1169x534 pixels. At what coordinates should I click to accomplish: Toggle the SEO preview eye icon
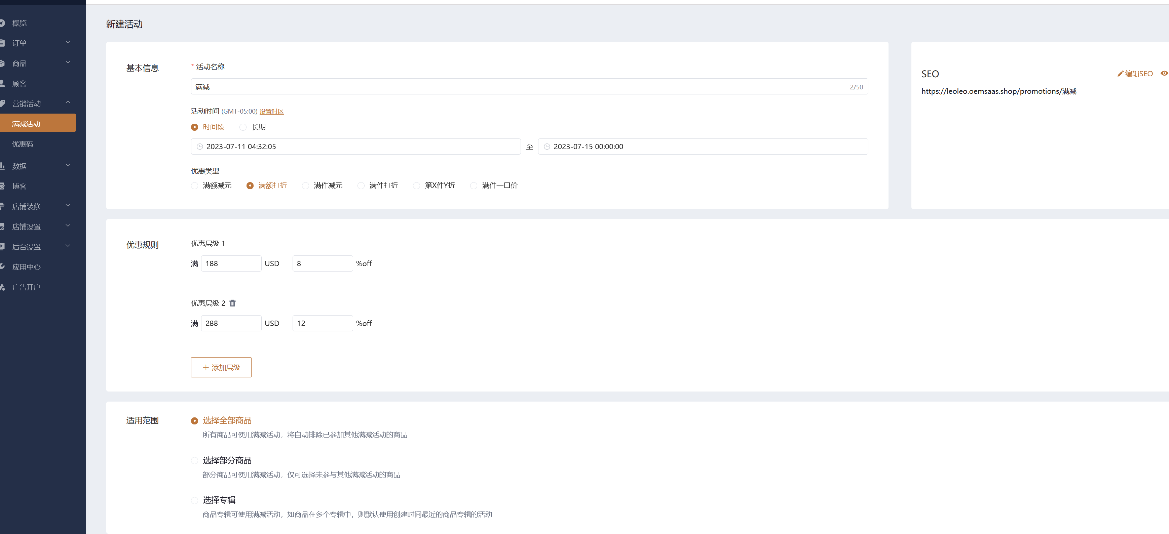coord(1164,73)
